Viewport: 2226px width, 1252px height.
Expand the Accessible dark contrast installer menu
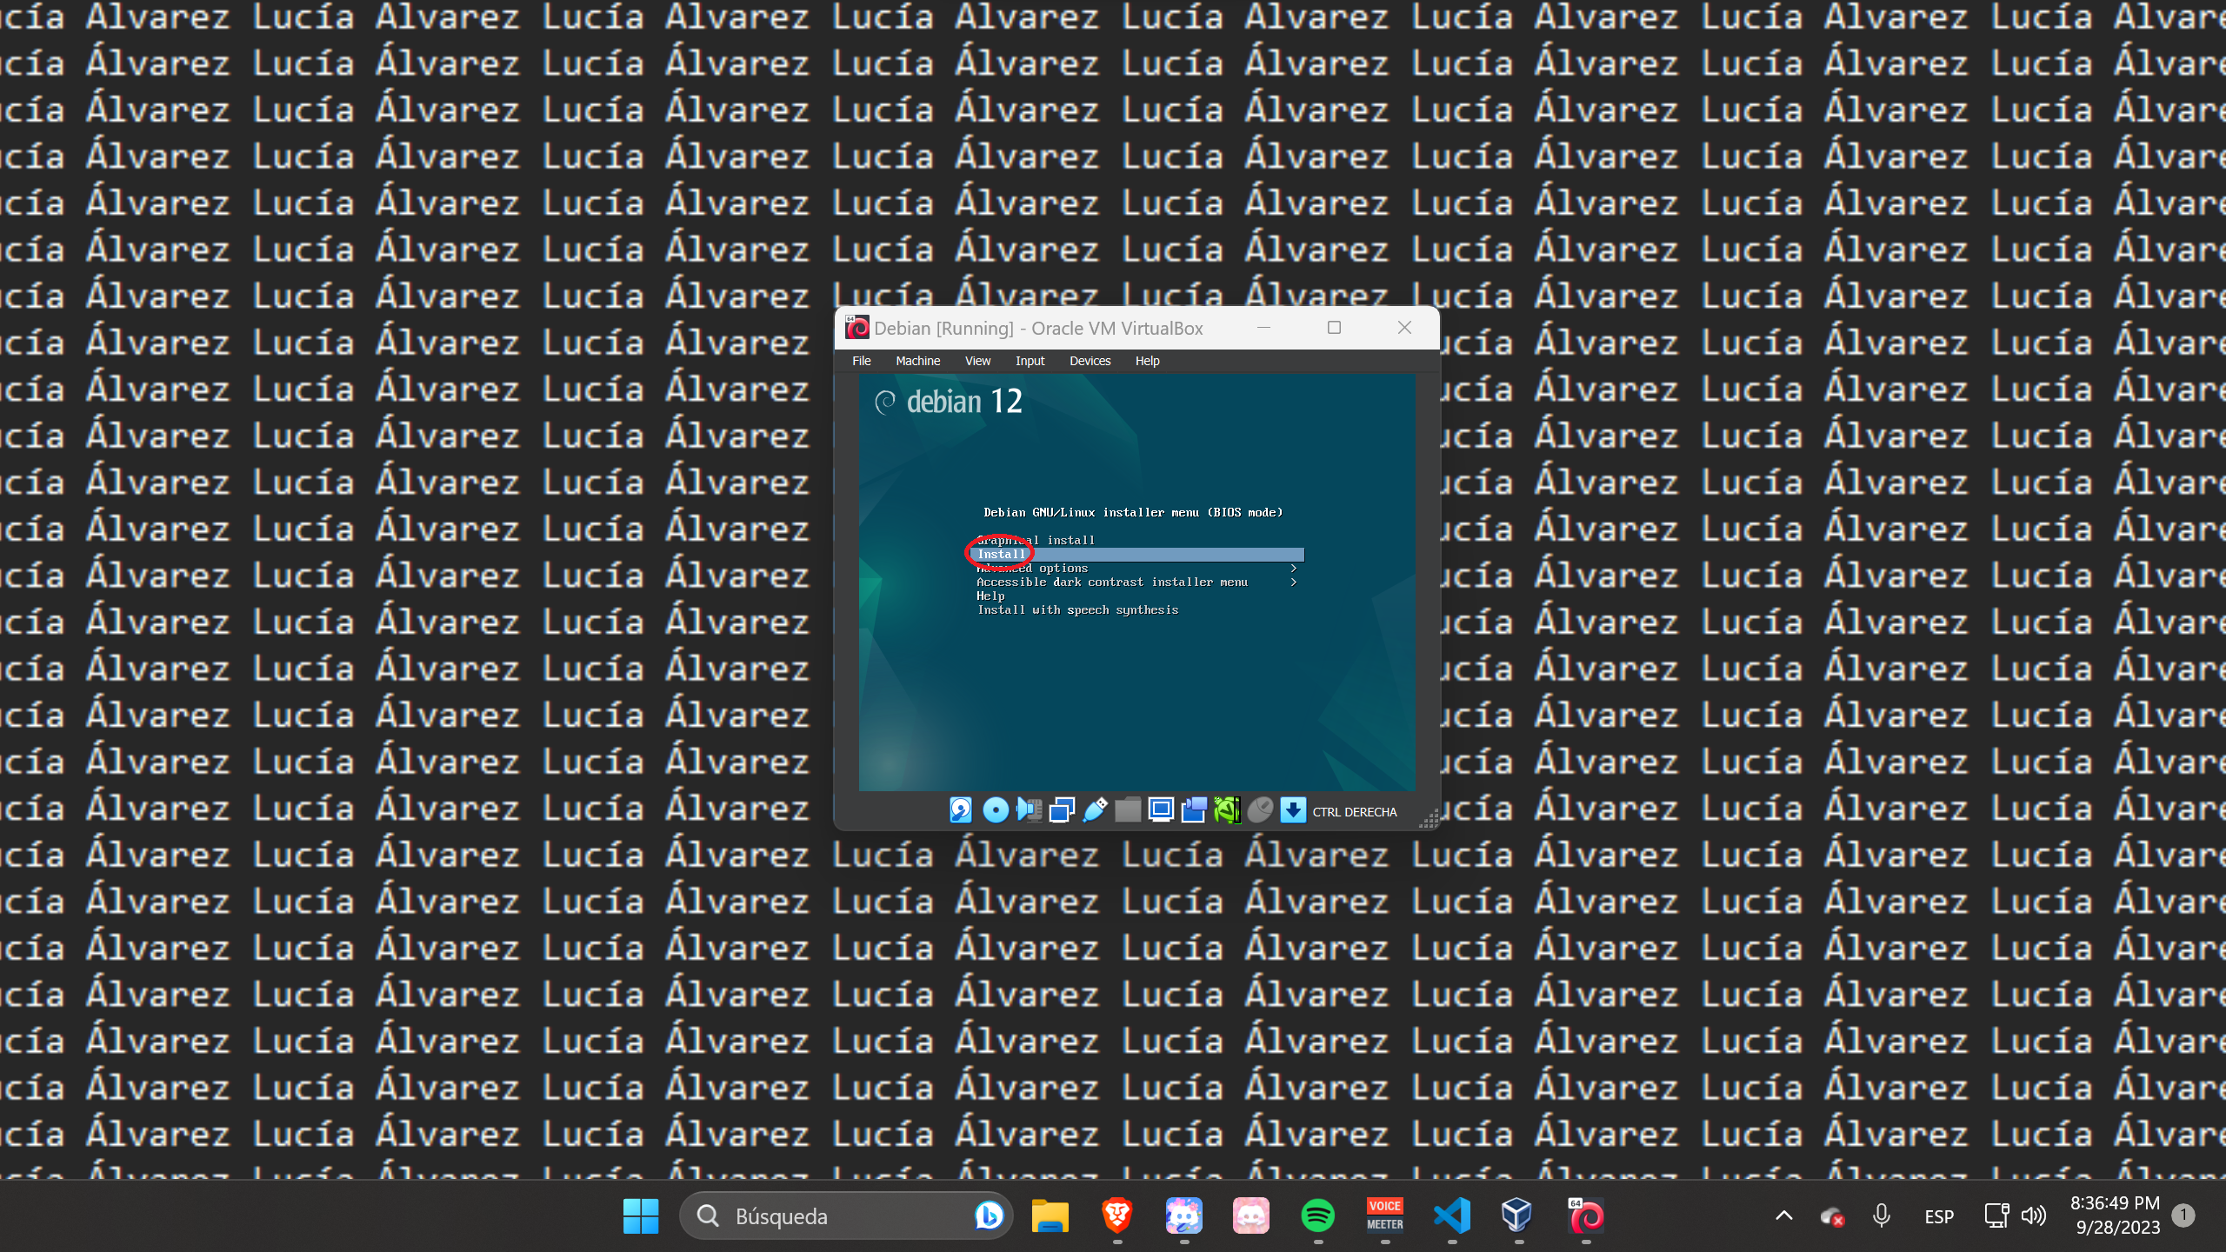(1113, 582)
